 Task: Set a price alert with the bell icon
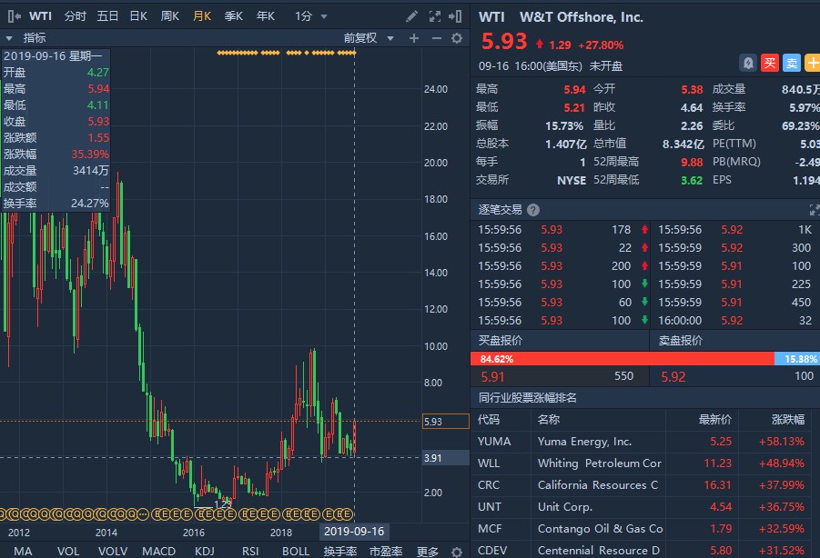click(x=748, y=63)
